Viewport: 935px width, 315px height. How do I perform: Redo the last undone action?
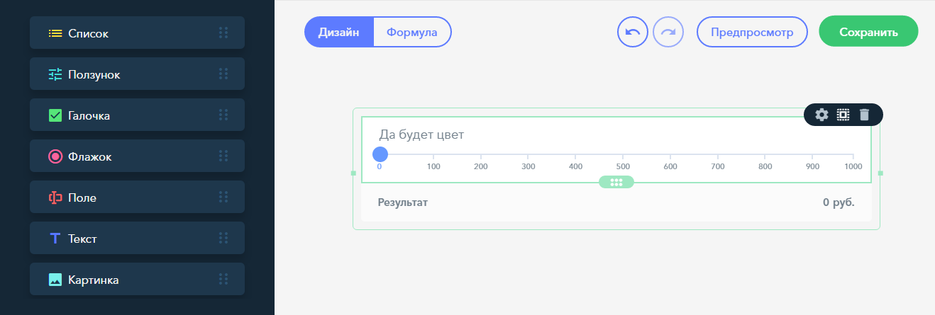668,32
